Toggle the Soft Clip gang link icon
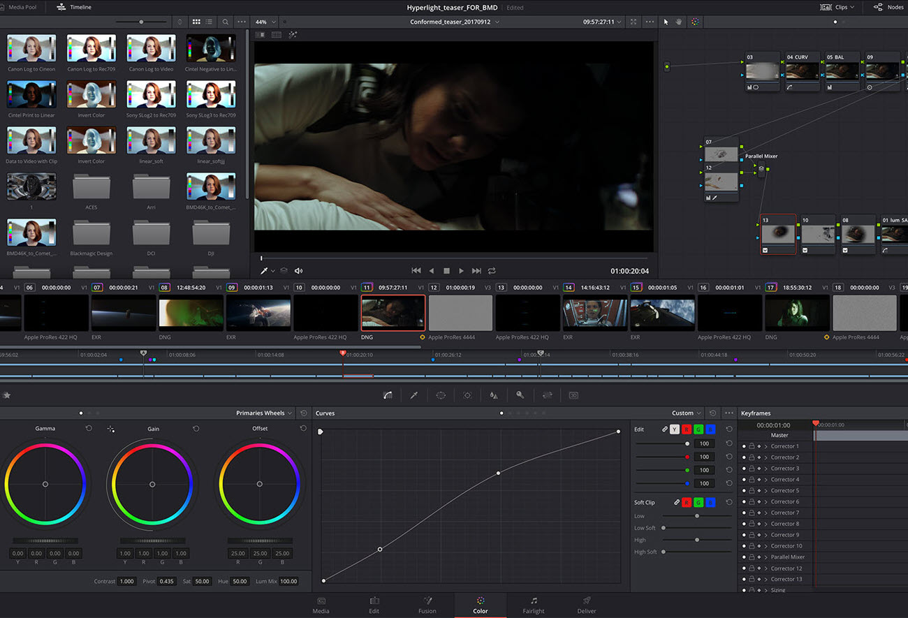 click(676, 502)
